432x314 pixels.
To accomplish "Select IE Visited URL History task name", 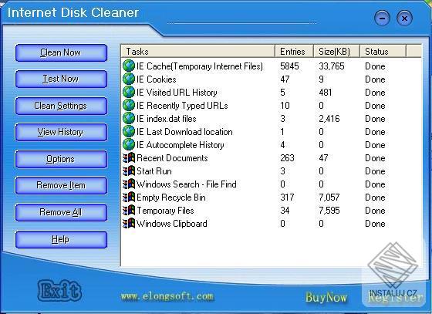I will click(x=177, y=93).
